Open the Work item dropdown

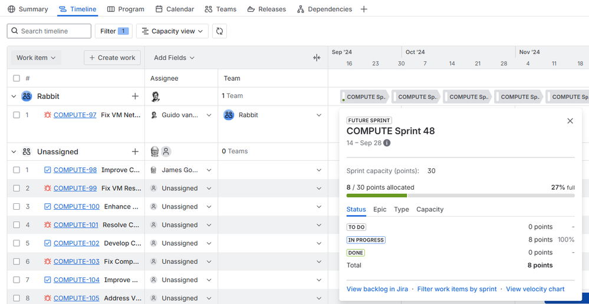[36, 57]
